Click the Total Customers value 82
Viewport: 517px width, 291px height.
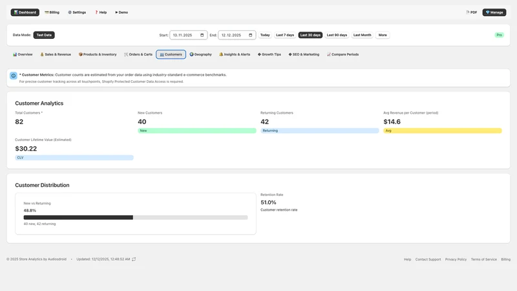19,122
